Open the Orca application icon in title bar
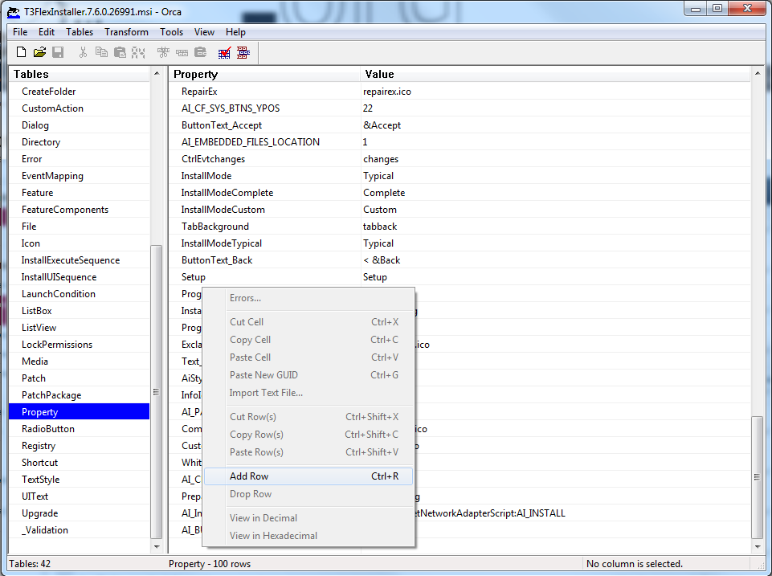 [x=14, y=12]
